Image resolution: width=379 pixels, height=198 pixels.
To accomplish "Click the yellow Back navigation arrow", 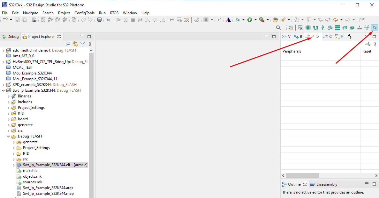I will [x=336, y=20].
